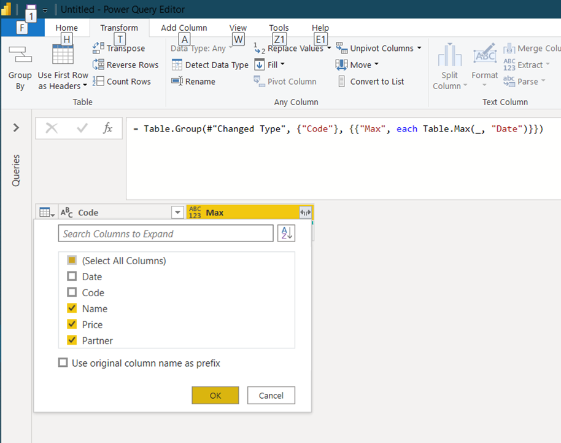Check the Date column checkbox
The height and width of the screenshot is (443, 561).
pos(72,276)
